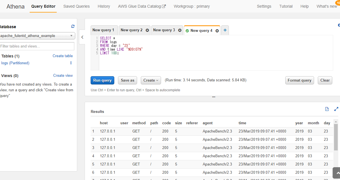Viewport: 340px width, 180px height.
Task: Focus the Filter tables and views field
Action: [37, 46]
